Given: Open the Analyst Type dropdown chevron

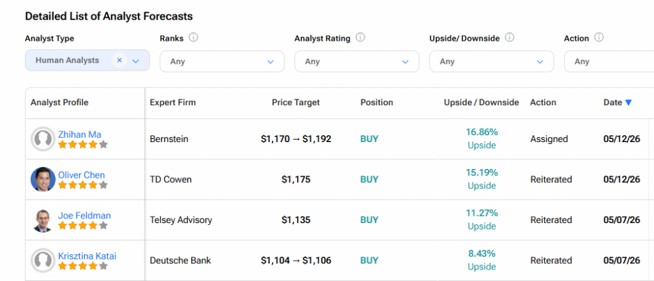Looking at the screenshot, I should coord(135,61).
